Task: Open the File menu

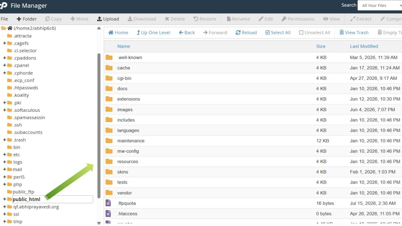Action: tap(4, 19)
